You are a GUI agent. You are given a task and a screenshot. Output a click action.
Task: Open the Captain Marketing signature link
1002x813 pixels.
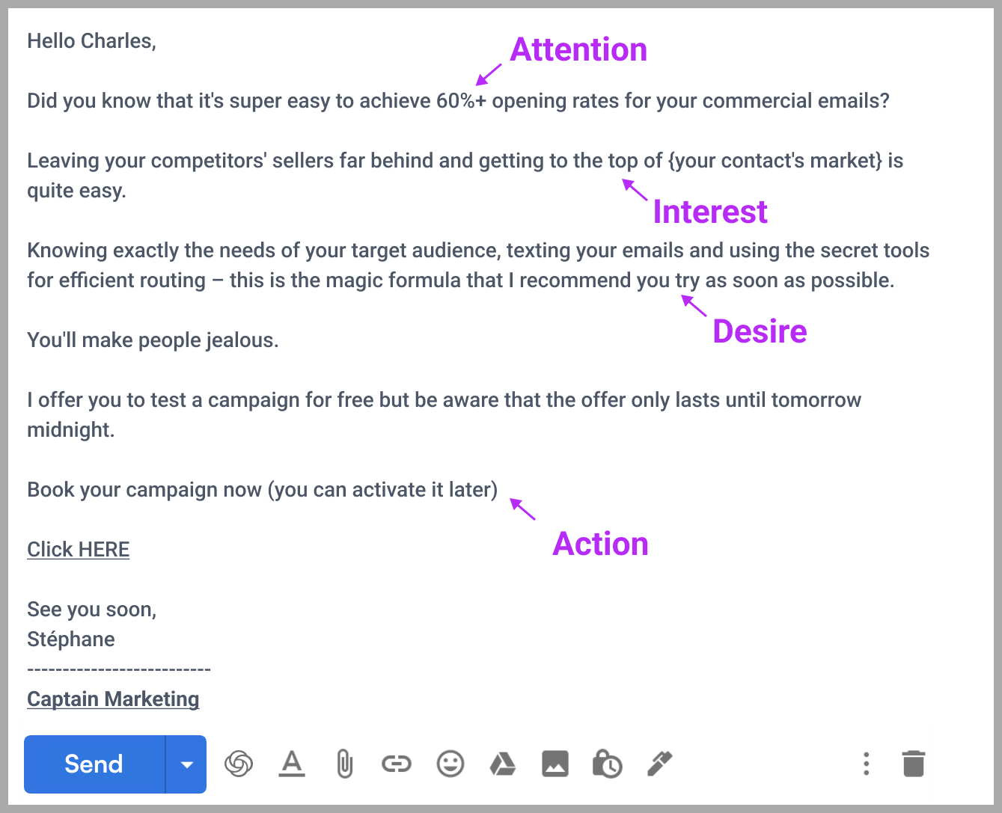113,699
